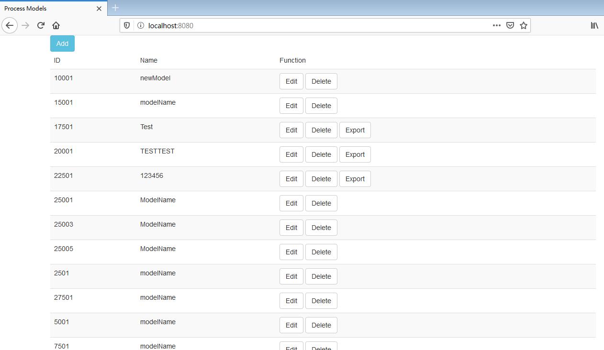Edit the TESTTEST model
Image resolution: width=604 pixels, height=350 pixels.
pyautogui.click(x=291, y=154)
